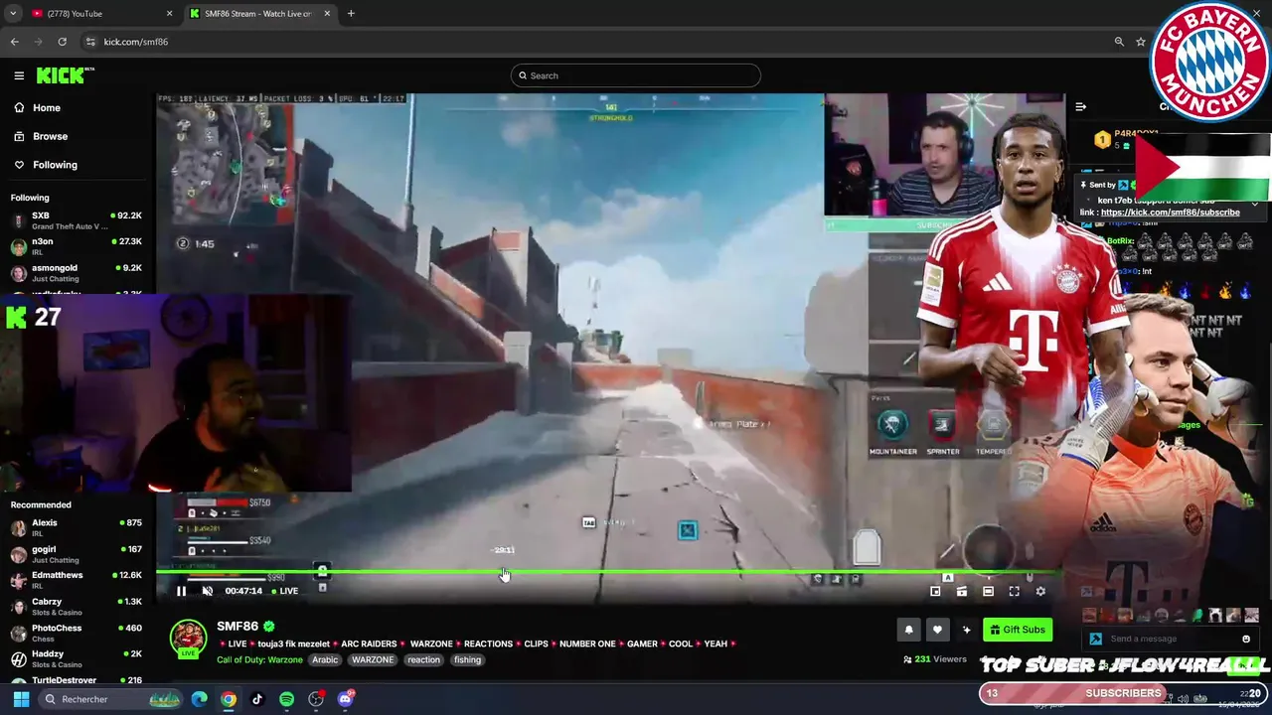This screenshot has width=1272, height=715.
Task: Click the Gift Subs button
Action: point(1018,630)
